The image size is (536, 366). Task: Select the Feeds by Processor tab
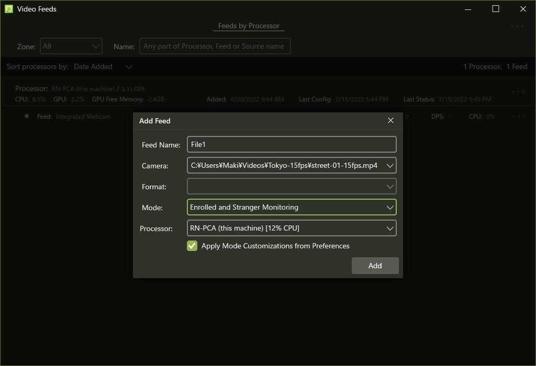coord(249,26)
